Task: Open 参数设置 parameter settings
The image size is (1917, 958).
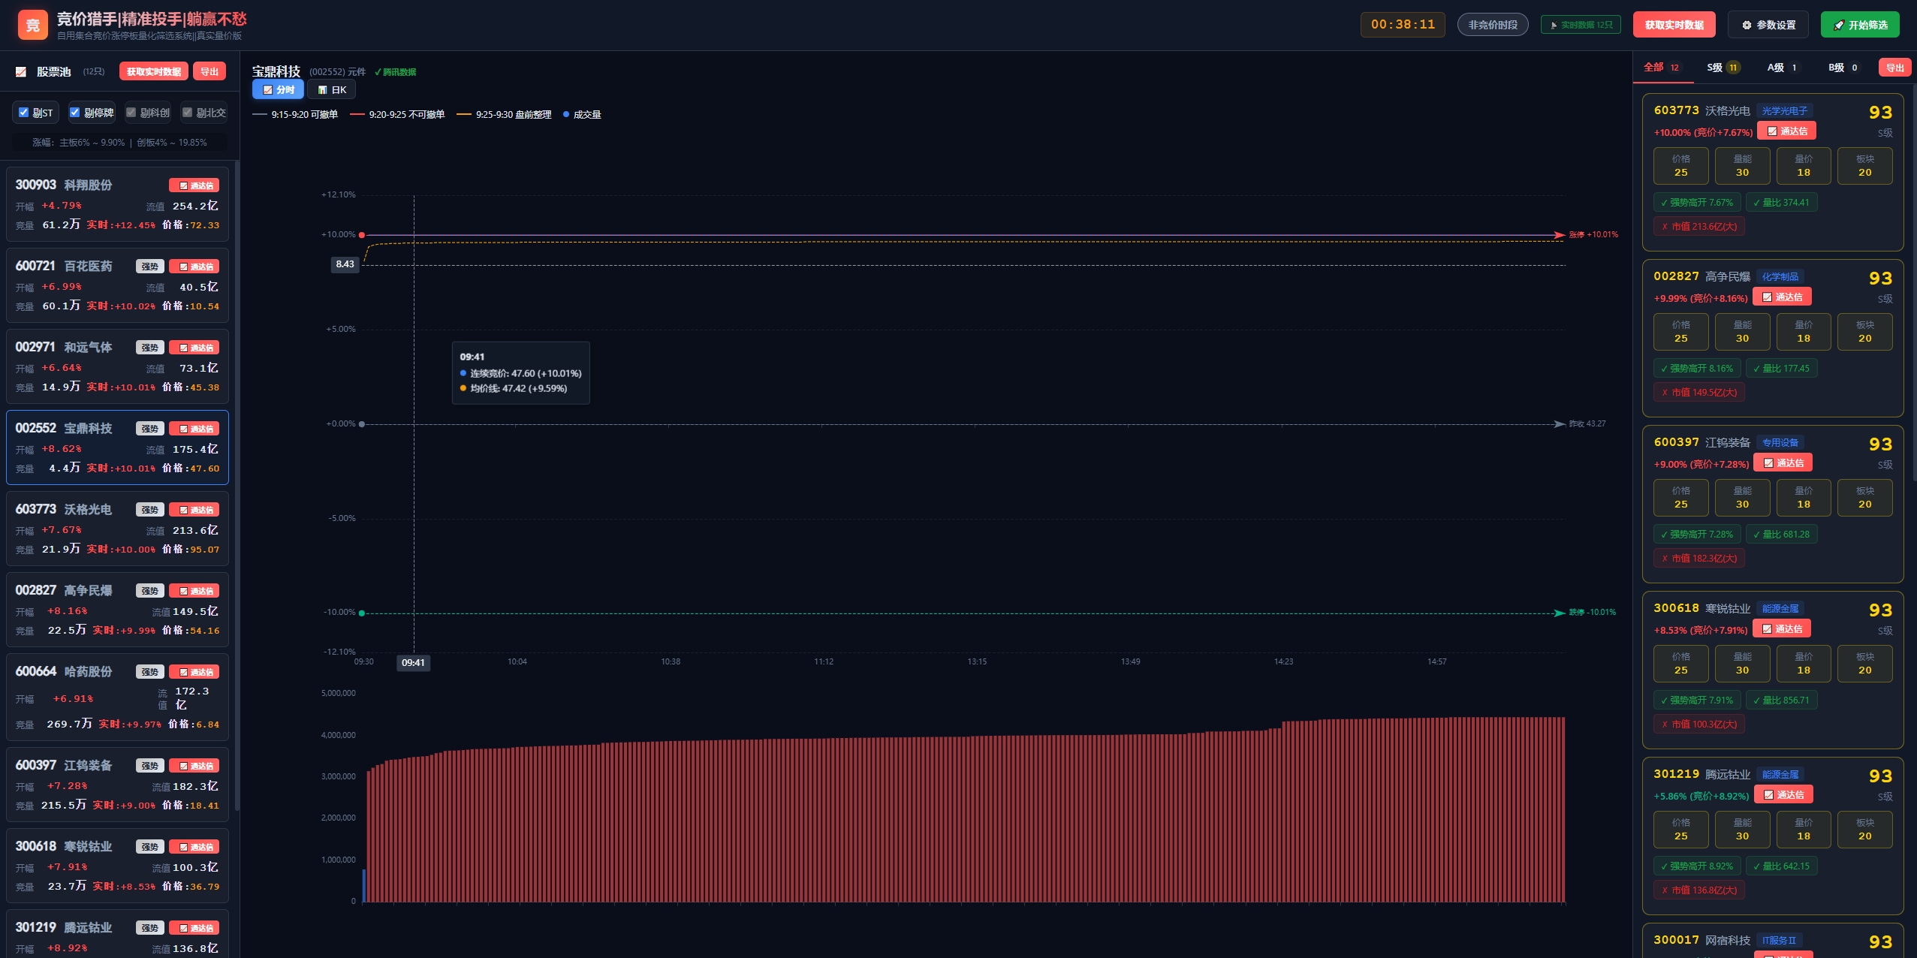Action: pos(1768,25)
